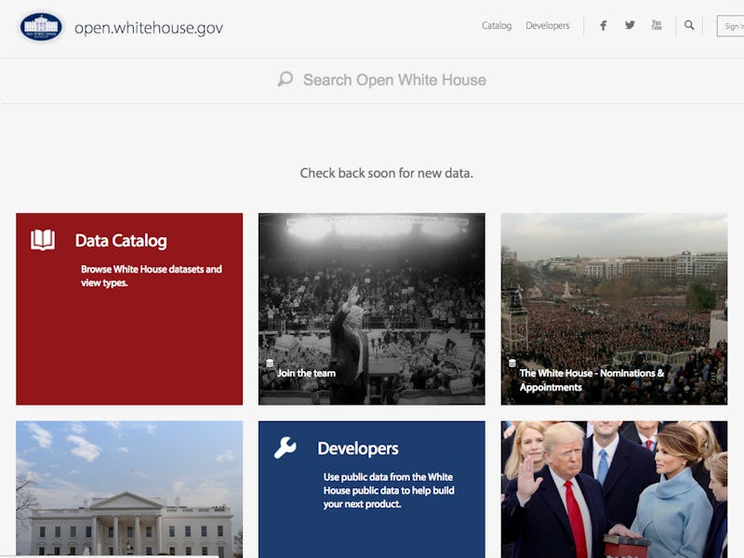Open the Facebook page icon
Image resolution: width=744 pixels, height=558 pixels.
click(x=603, y=26)
